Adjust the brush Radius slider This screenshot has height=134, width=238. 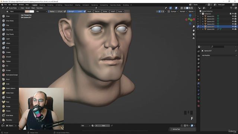[56, 12]
